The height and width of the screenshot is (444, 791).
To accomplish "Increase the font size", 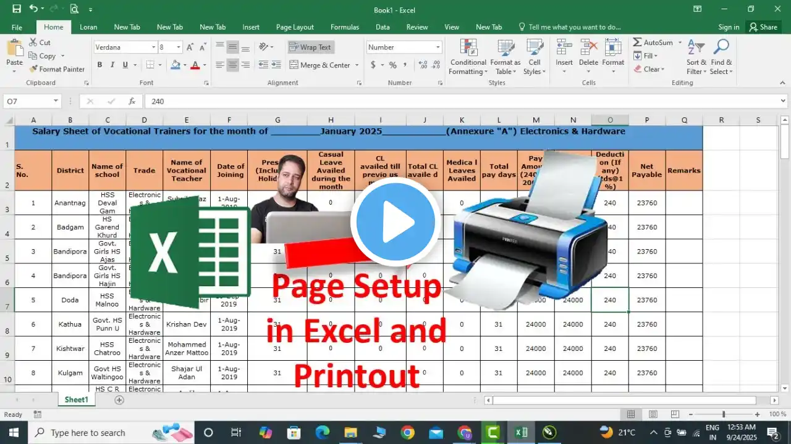I will point(191,47).
